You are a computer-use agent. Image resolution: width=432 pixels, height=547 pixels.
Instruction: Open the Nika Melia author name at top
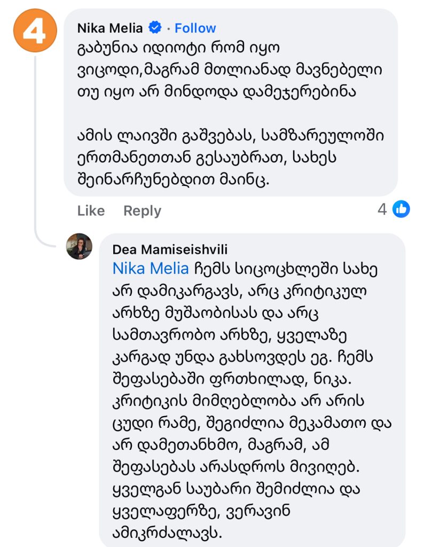pyautogui.click(x=110, y=28)
